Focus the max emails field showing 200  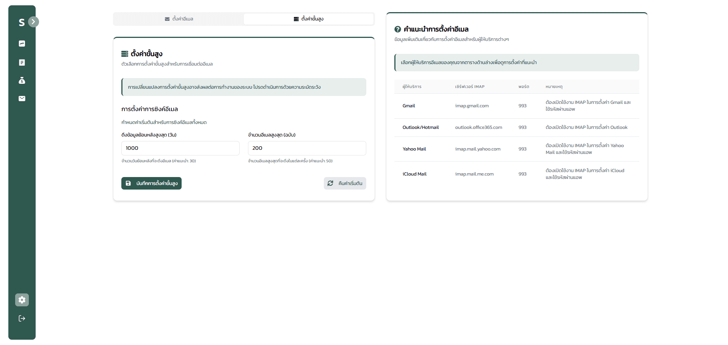tap(307, 148)
